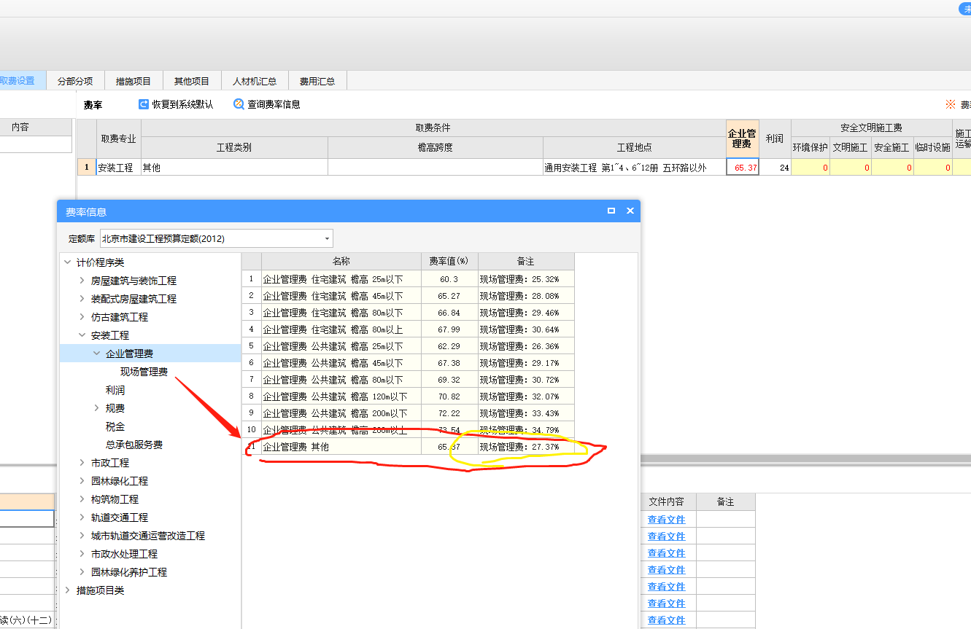The height and width of the screenshot is (629, 971).
Task: Maximize the 费率信息 dialog
Action: pyautogui.click(x=611, y=211)
